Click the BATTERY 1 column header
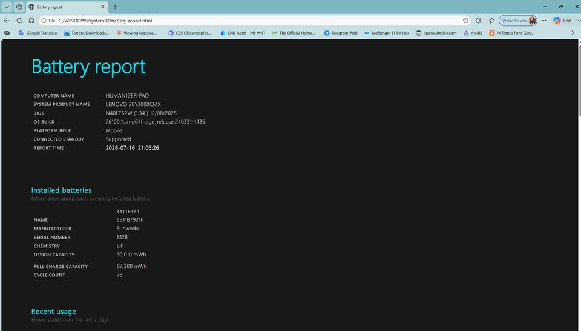Screen dimensions: 581x331 coord(128,212)
